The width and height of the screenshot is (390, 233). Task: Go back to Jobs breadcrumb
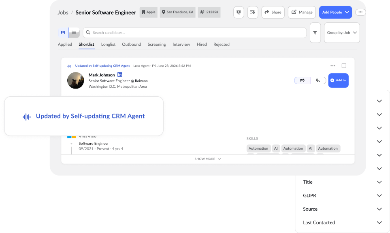(x=63, y=13)
